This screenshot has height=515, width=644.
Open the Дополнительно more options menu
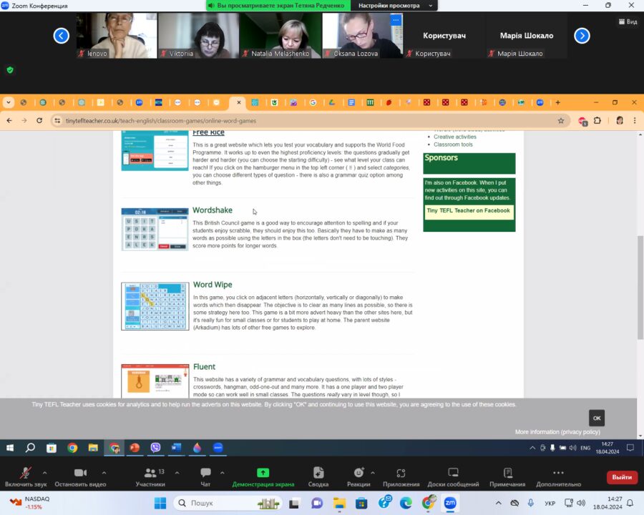pos(558,477)
